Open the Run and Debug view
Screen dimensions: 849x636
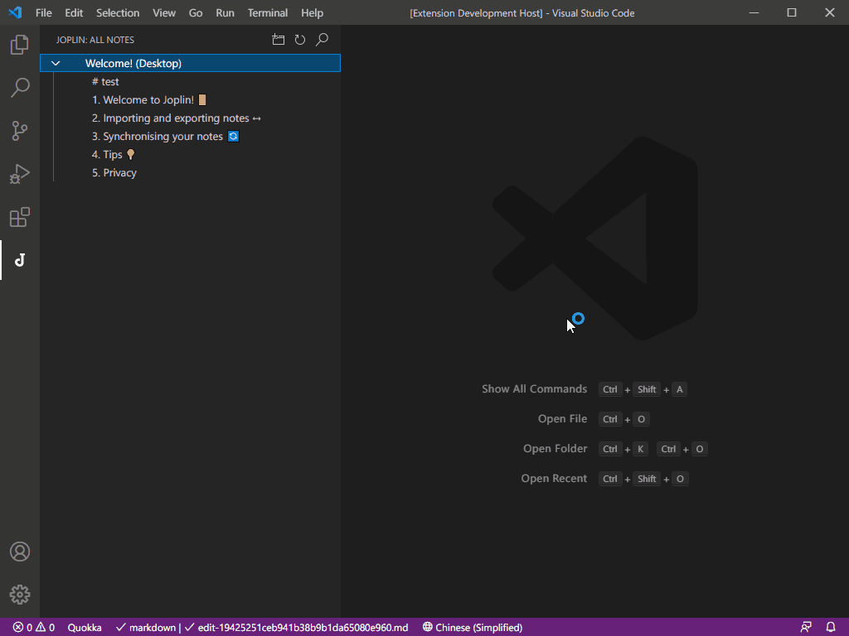(20, 174)
